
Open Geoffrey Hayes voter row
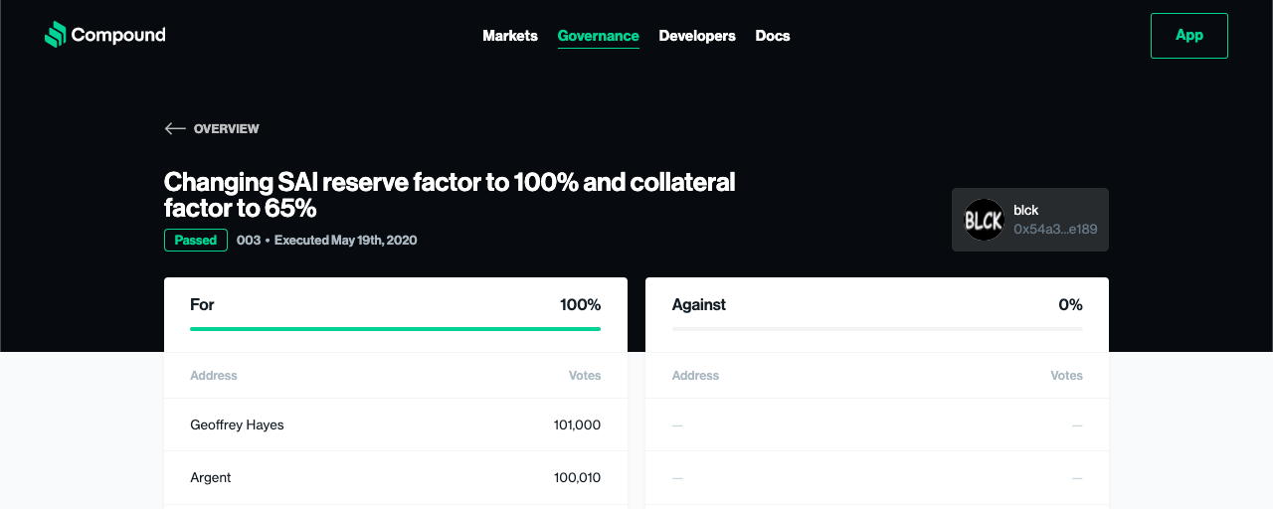pos(237,425)
